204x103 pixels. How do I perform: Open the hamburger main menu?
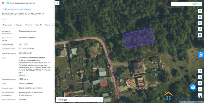pyautogui.click(x=3, y=3)
